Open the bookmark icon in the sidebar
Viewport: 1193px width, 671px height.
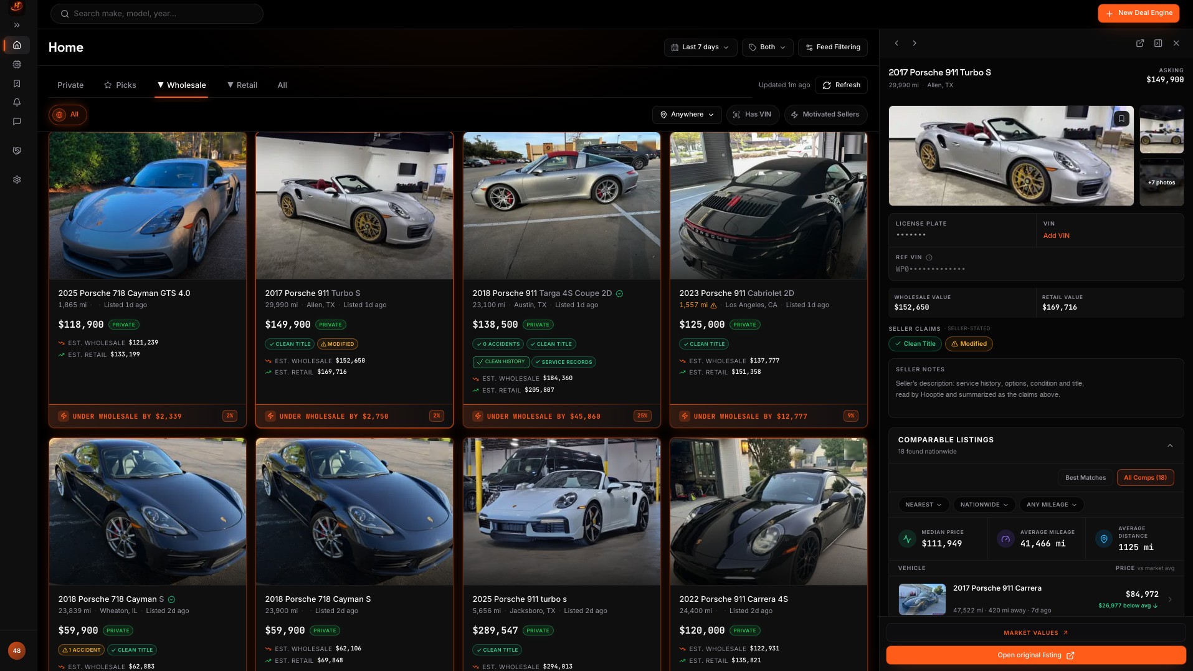[x=17, y=83]
